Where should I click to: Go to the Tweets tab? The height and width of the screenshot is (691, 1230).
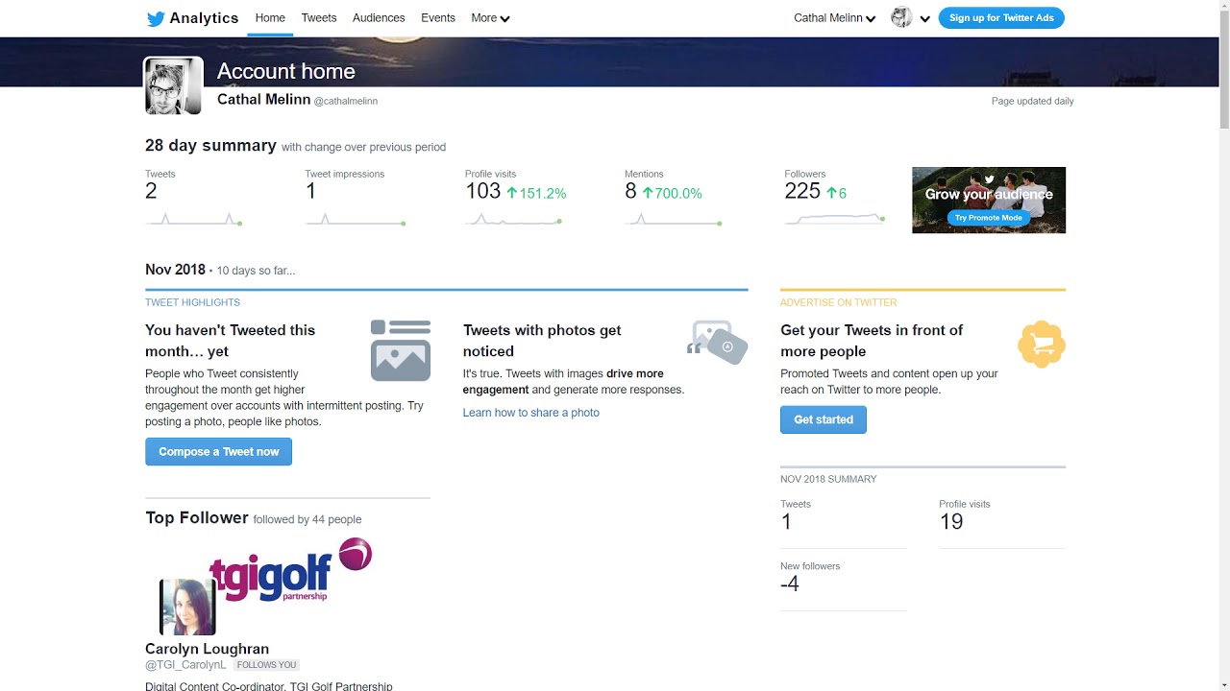pos(319,18)
